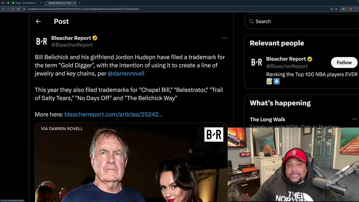This screenshot has height=202, width=359.
Task: Click the install/cast icon in the address bar
Action: (x=332, y=9)
